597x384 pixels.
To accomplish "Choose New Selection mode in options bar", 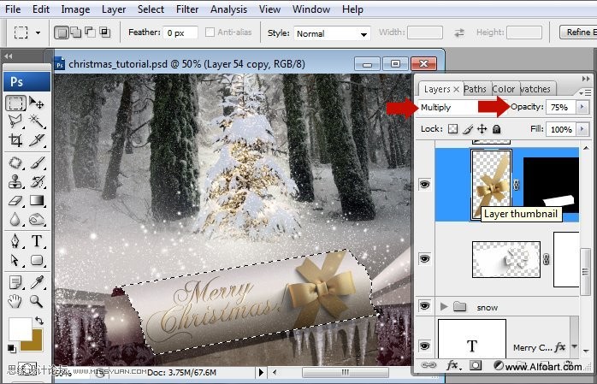I will (x=62, y=32).
